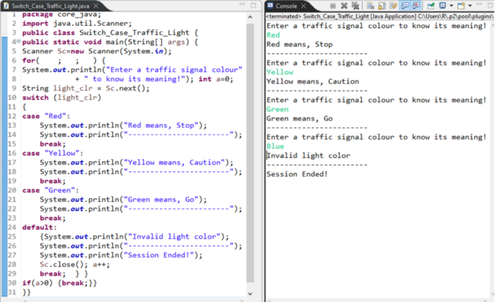
Task: Clear the console output
Action: click(x=370, y=6)
